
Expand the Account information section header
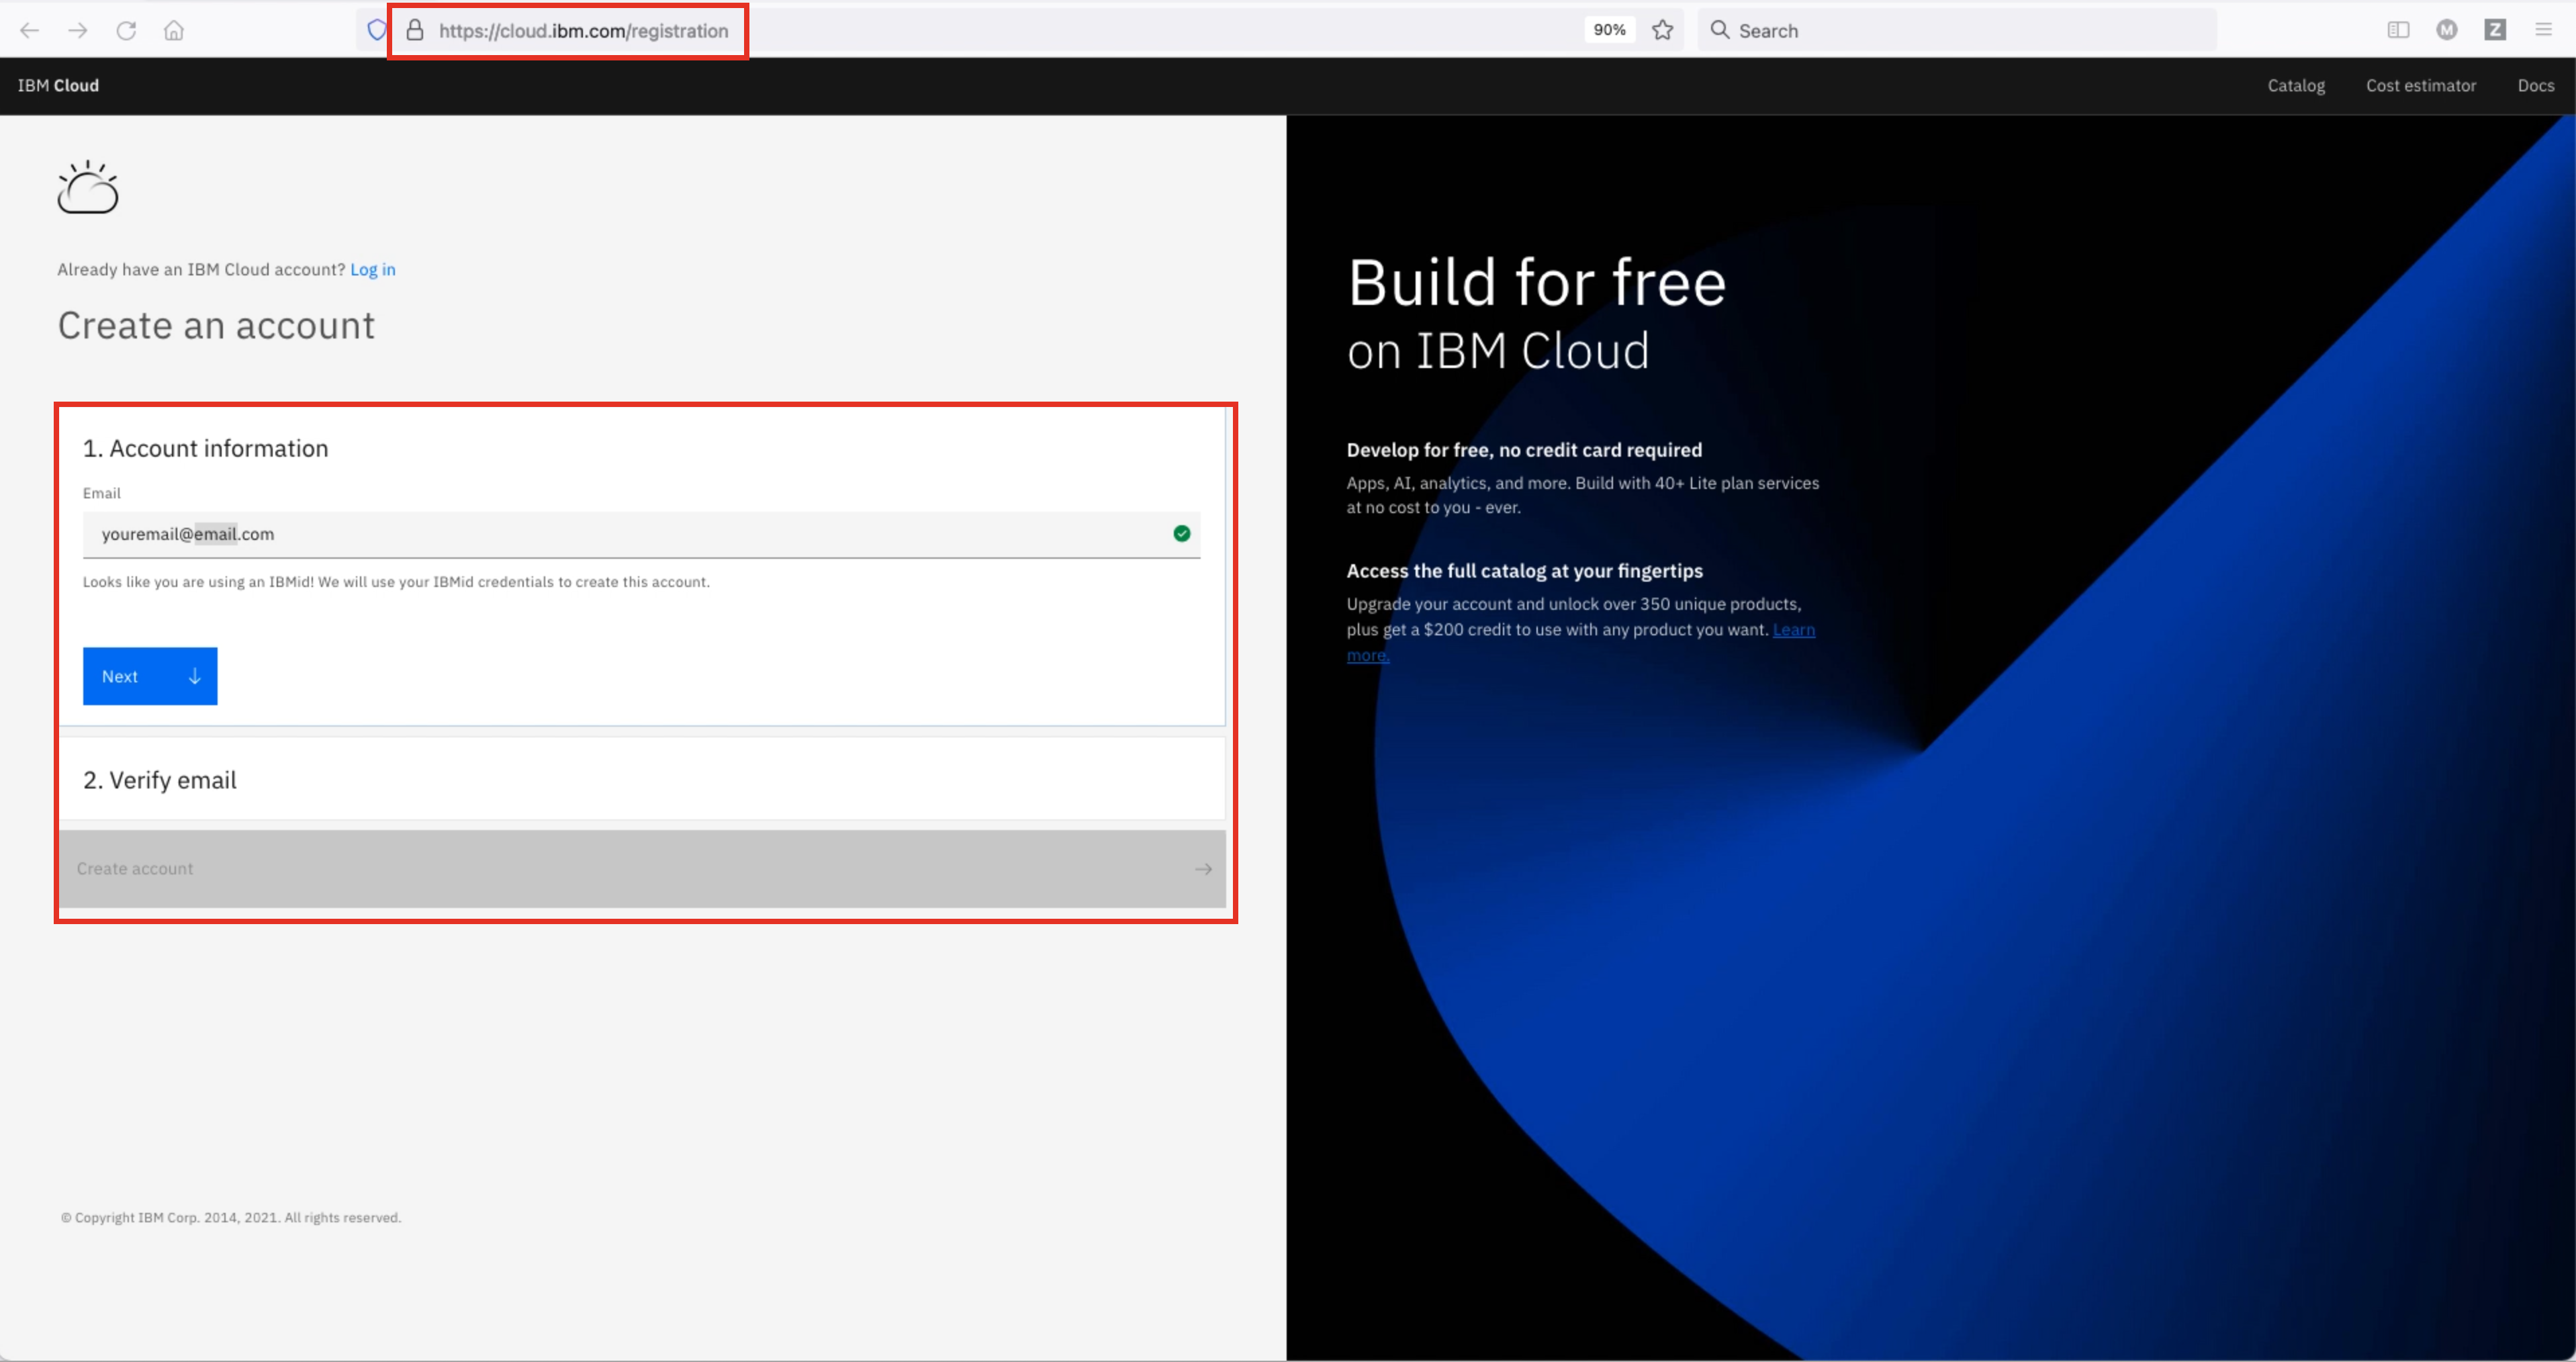click(205, 449)
